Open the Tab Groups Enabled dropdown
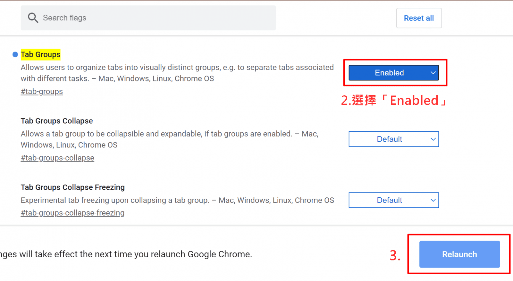 click(394, 73)
